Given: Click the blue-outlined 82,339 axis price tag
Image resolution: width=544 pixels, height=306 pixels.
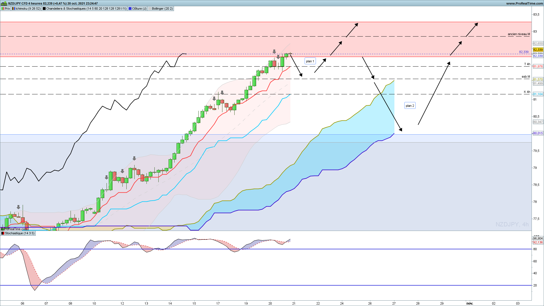Looking at the screenshot, I should [538, 56].
